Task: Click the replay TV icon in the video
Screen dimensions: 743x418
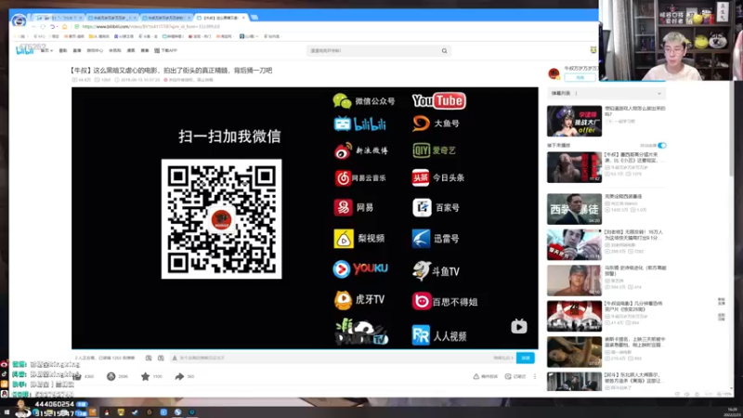Action: (519, 326)
